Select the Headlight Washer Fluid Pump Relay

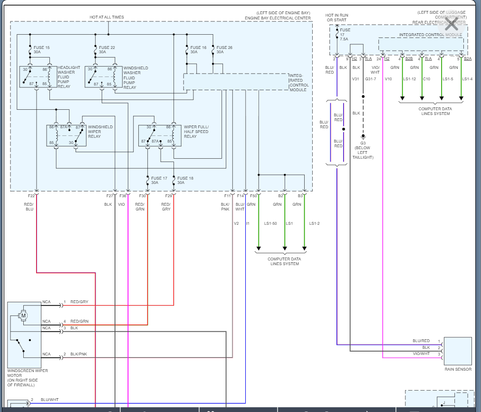point(37,77)
